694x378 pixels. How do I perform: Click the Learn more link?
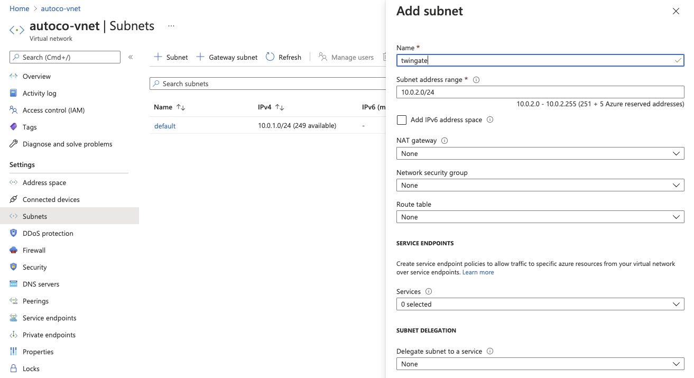point(478,272)
